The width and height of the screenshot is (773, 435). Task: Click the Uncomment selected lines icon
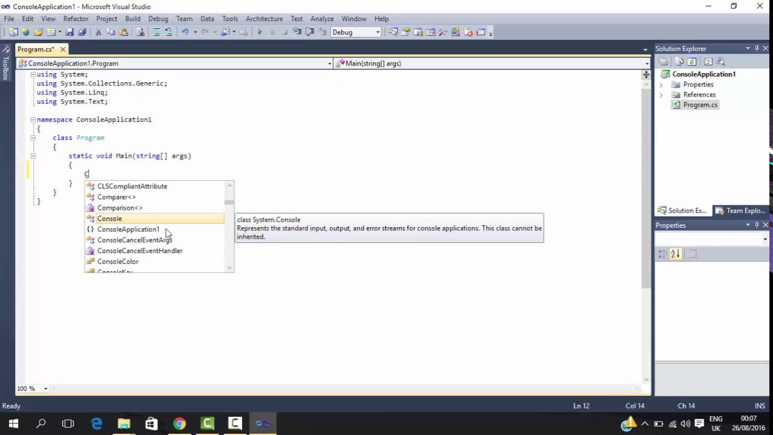[x=168, y=32]
